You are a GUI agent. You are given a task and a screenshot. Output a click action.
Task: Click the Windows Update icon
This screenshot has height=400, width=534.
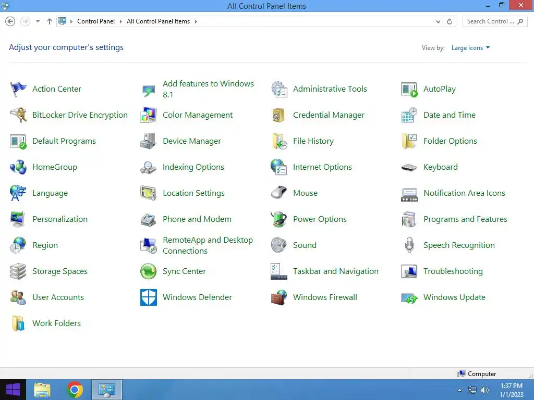409,298
